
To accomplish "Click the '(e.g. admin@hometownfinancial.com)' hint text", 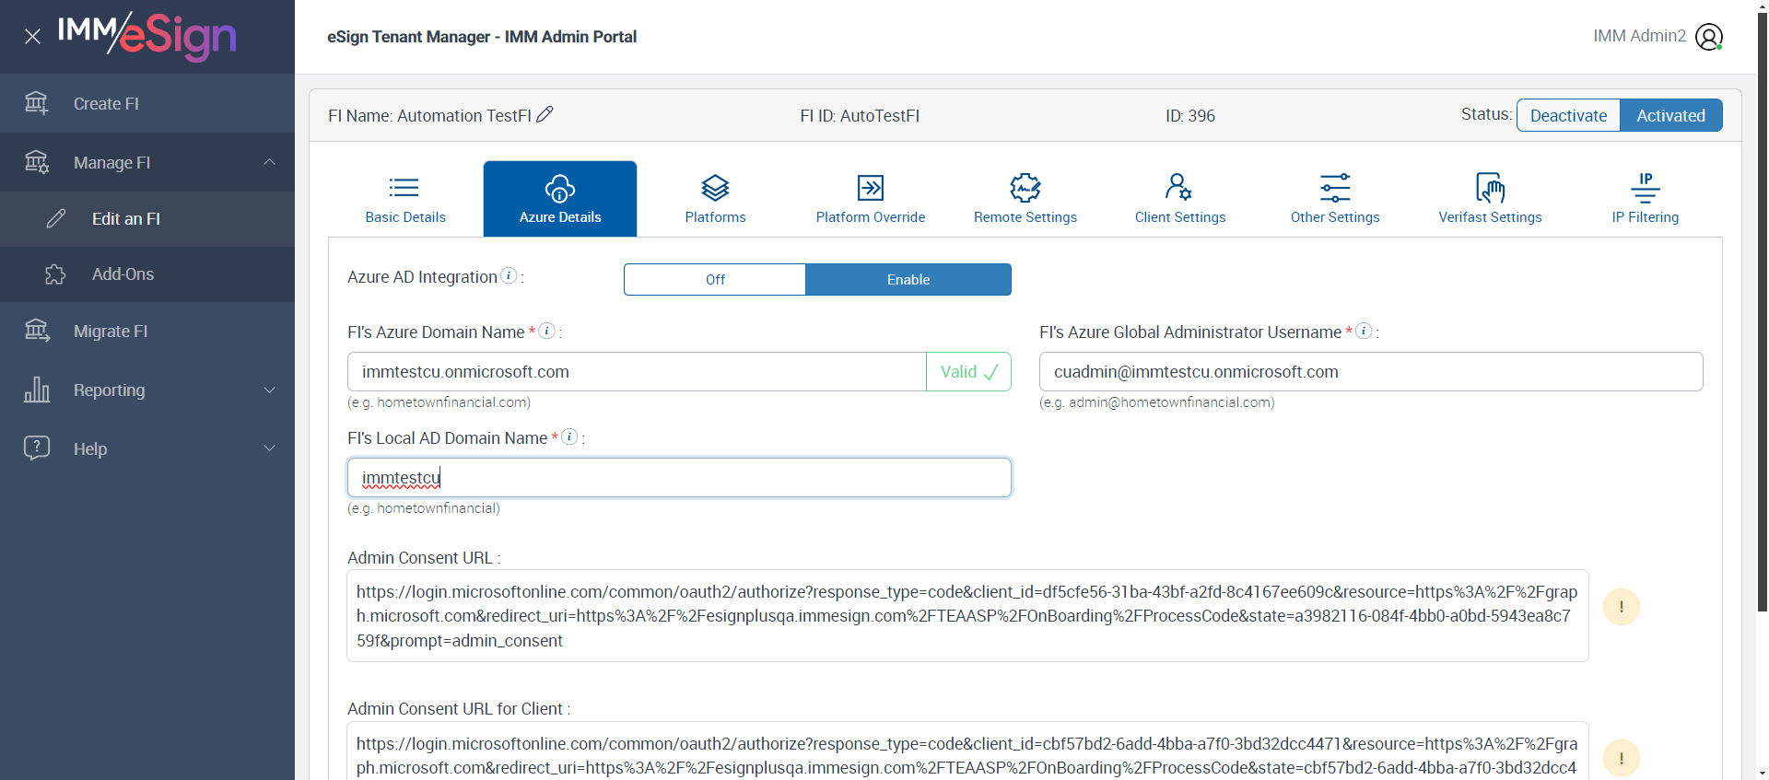I will click(1157, 402).
